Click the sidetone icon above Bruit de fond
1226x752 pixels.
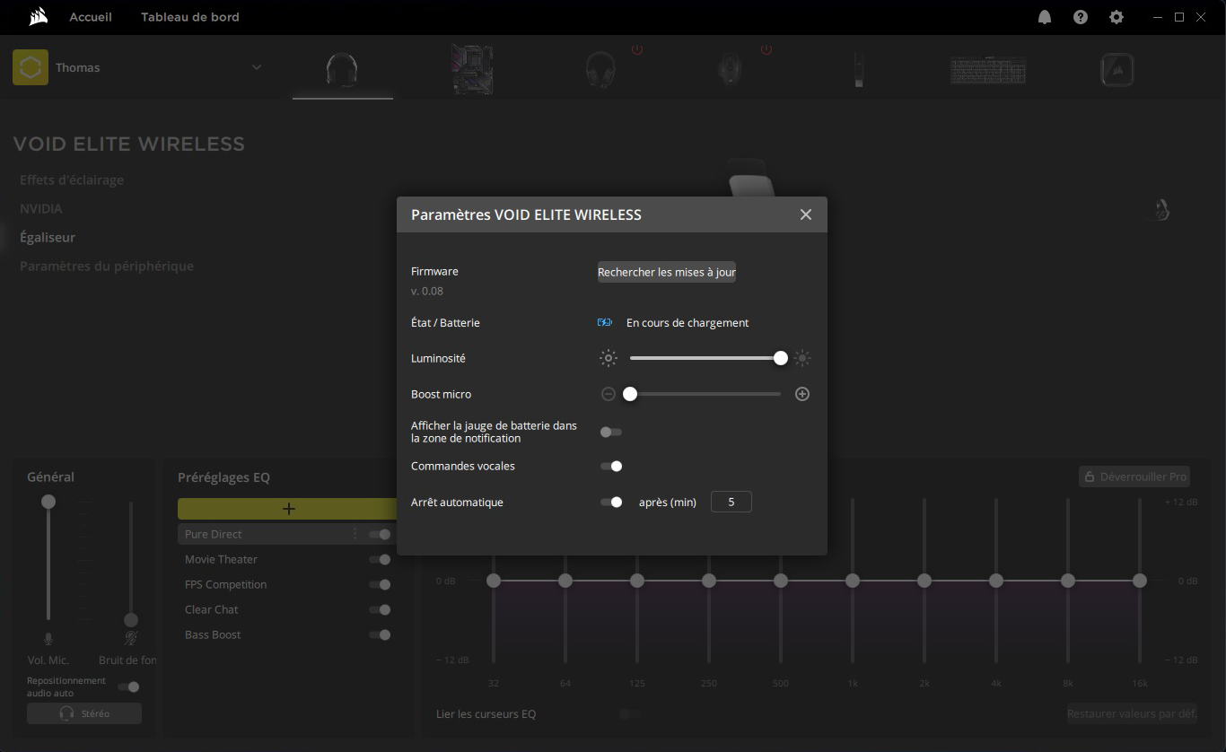point(131,639)
